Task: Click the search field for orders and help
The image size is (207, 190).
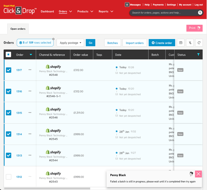Action: pyautogui.click(x=164, y=13)
